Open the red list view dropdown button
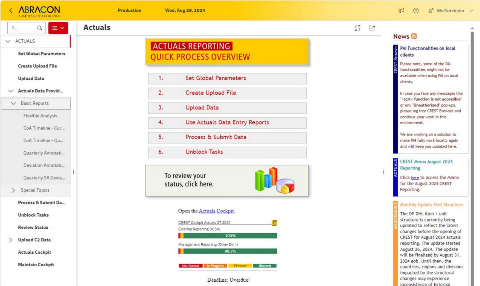 (x=58, y=28)
